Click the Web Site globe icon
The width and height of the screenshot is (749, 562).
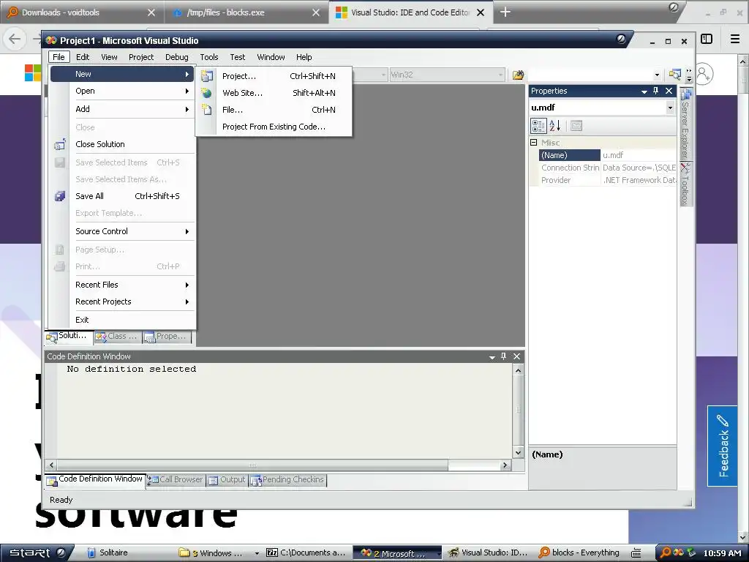(x=206, y=93)
